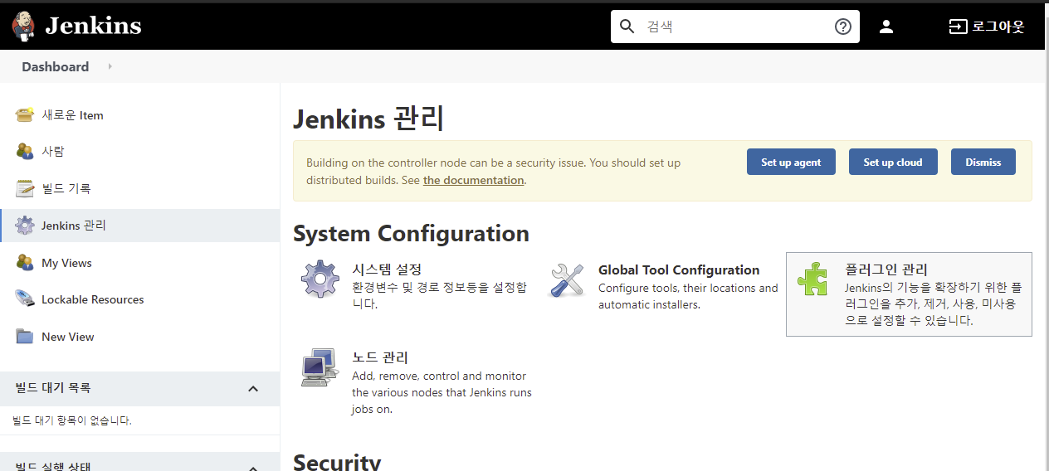Dismiss the security warning banner

coord(983,162)
